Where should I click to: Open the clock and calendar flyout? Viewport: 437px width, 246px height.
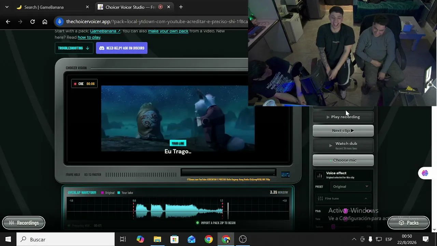[407, 239]
